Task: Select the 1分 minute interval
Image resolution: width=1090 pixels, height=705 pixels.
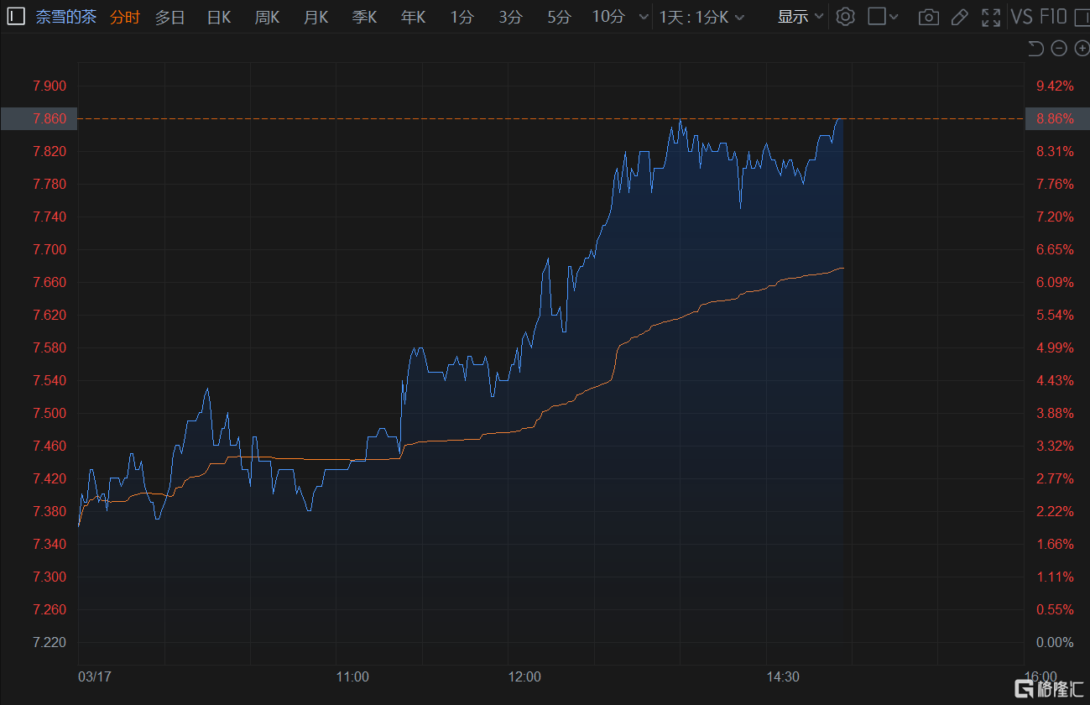Action: tap(462, 17)
